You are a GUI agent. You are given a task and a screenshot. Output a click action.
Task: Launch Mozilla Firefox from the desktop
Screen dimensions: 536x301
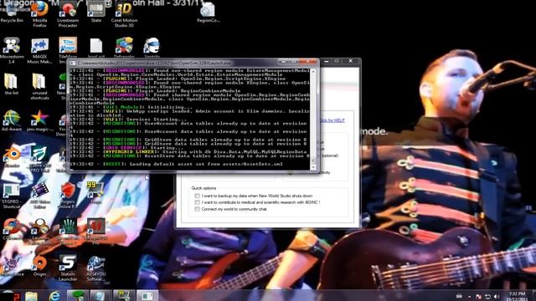click(39, 13)
